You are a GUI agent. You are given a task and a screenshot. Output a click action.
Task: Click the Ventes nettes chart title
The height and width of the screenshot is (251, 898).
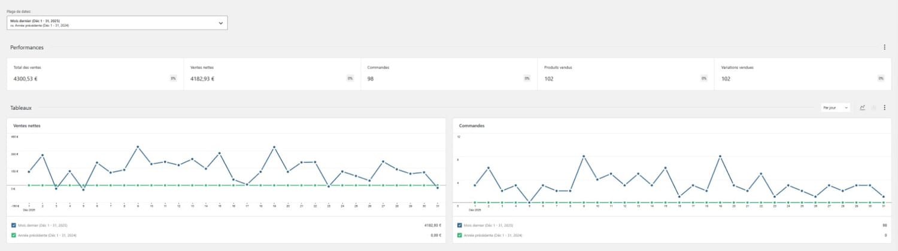[x=27, y=126]
